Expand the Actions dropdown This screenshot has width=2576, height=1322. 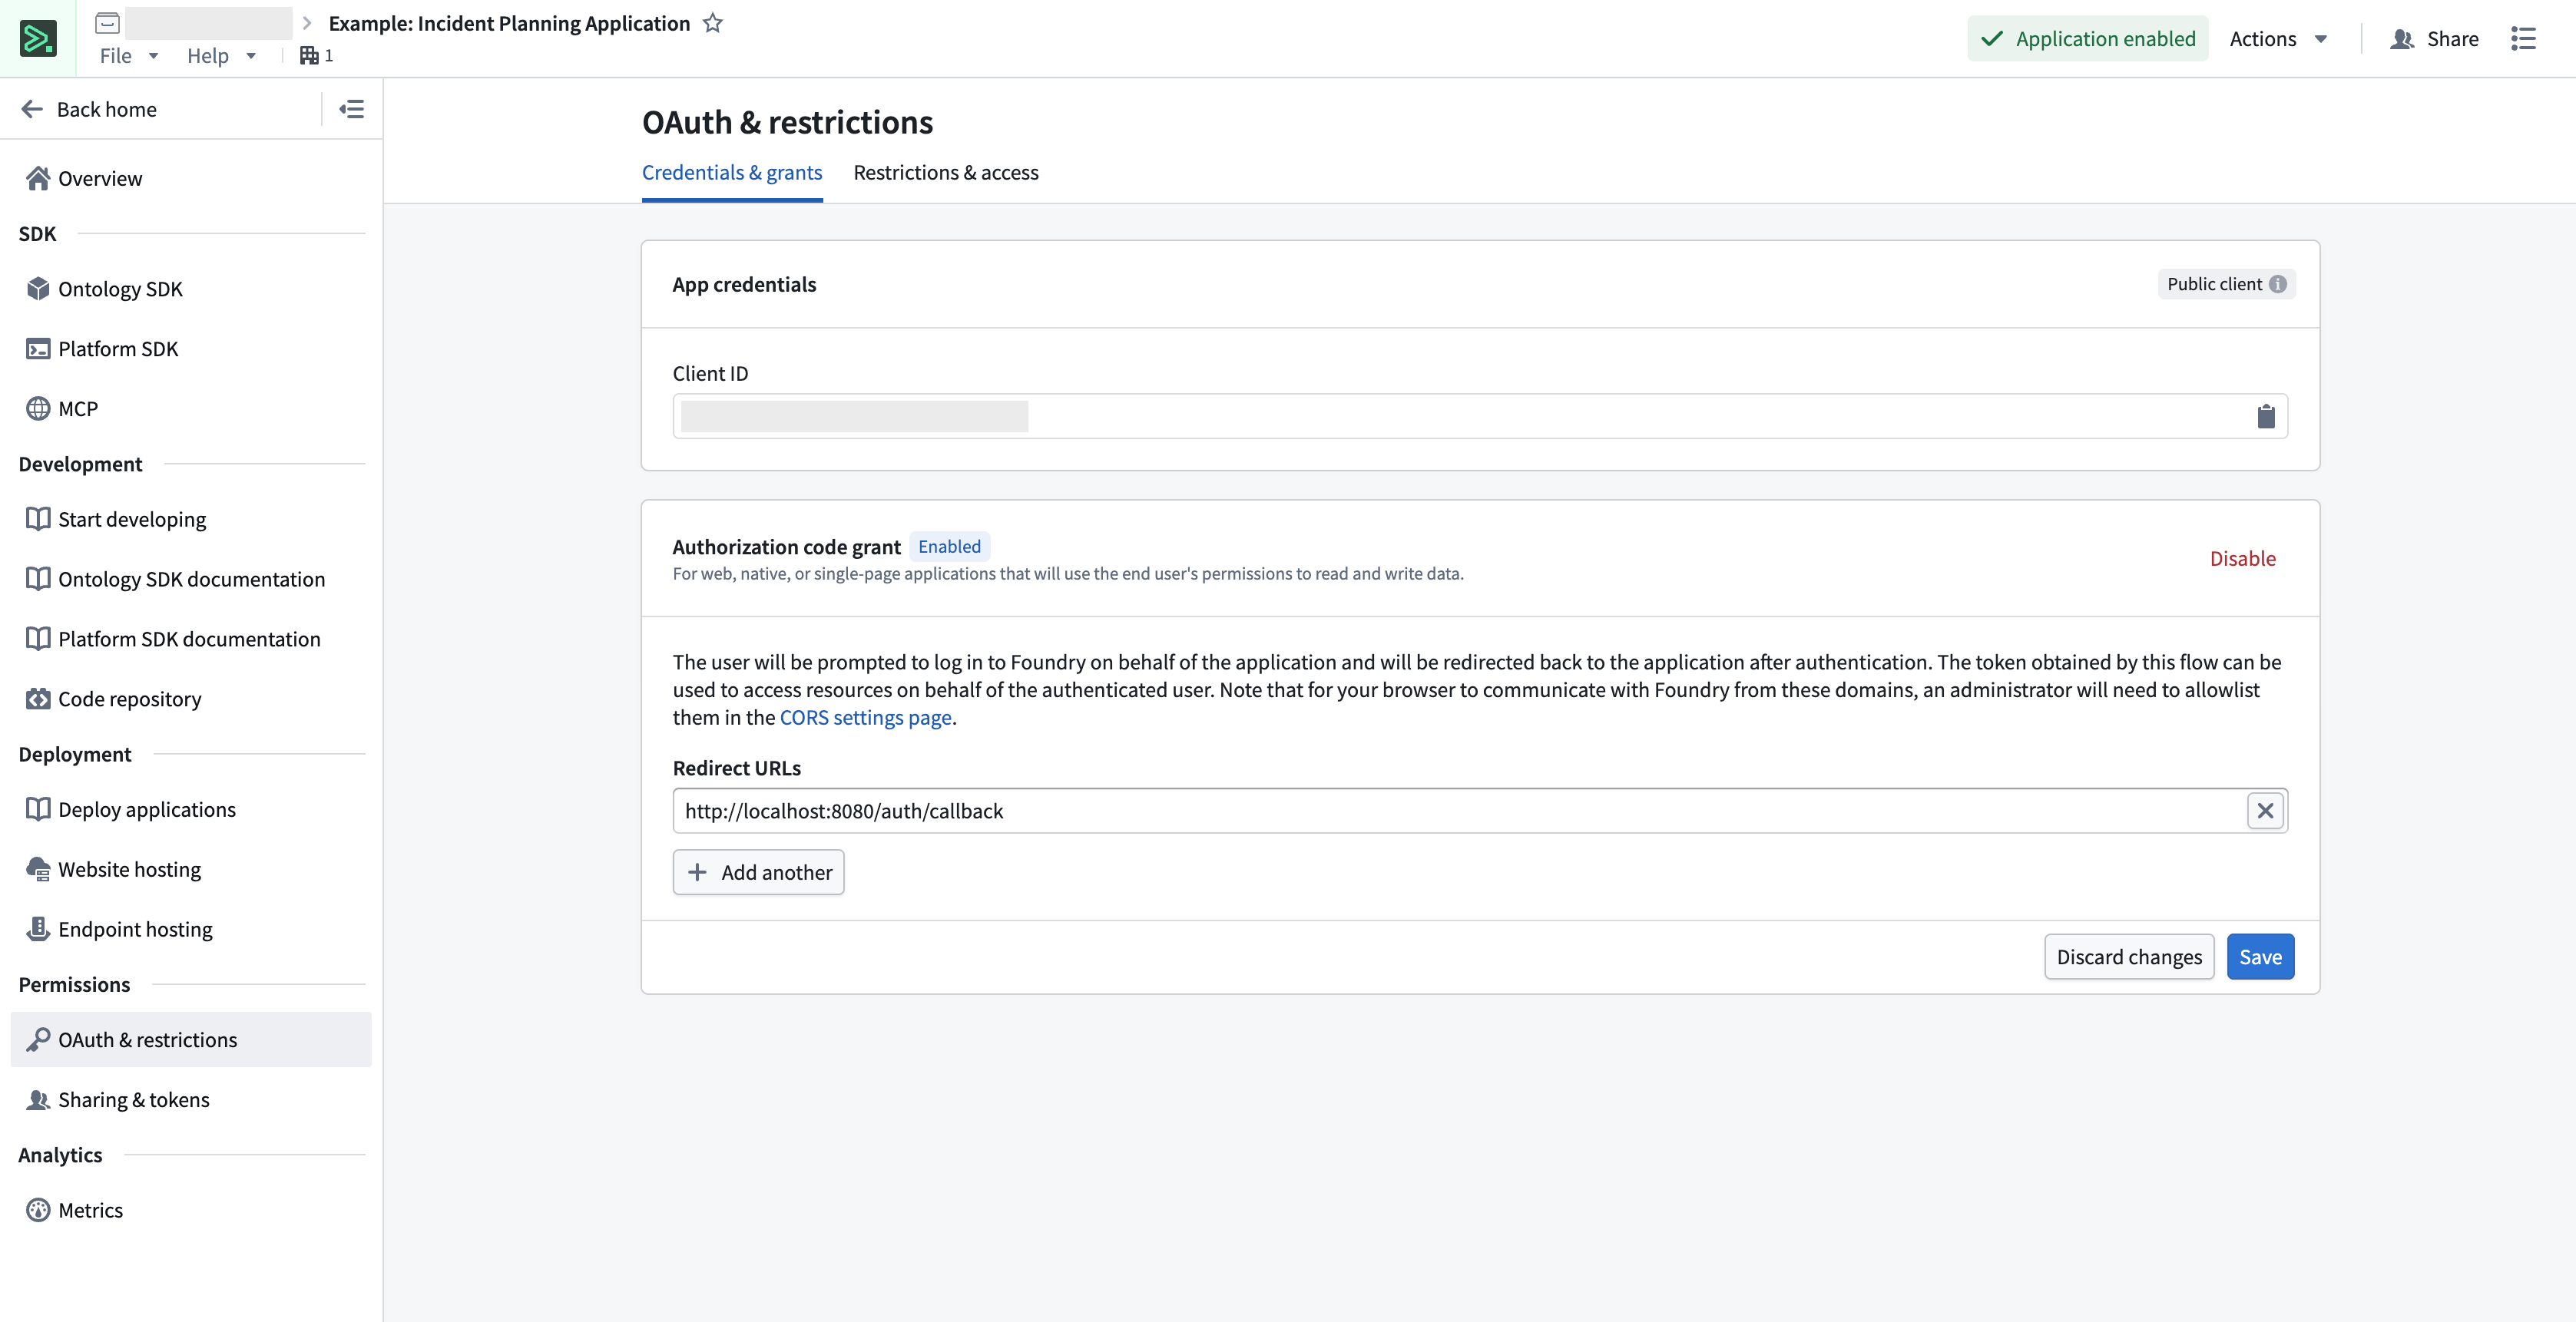click(x=2278, y=39)
